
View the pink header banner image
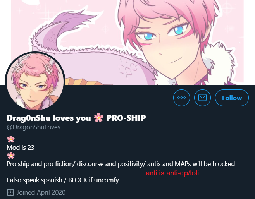(x=127, y=43)
